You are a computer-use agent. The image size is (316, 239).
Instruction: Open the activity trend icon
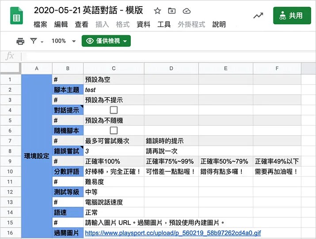click(x=258, y=15)
